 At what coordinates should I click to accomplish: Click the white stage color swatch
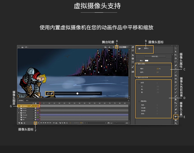(x=146, y=61)
